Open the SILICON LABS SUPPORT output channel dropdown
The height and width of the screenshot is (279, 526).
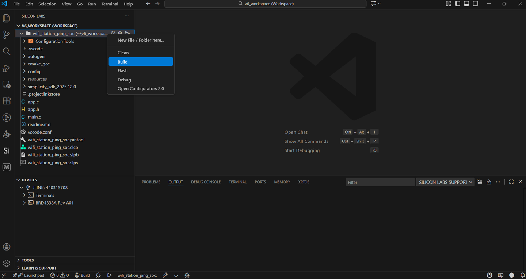click(x=445, y=181)
